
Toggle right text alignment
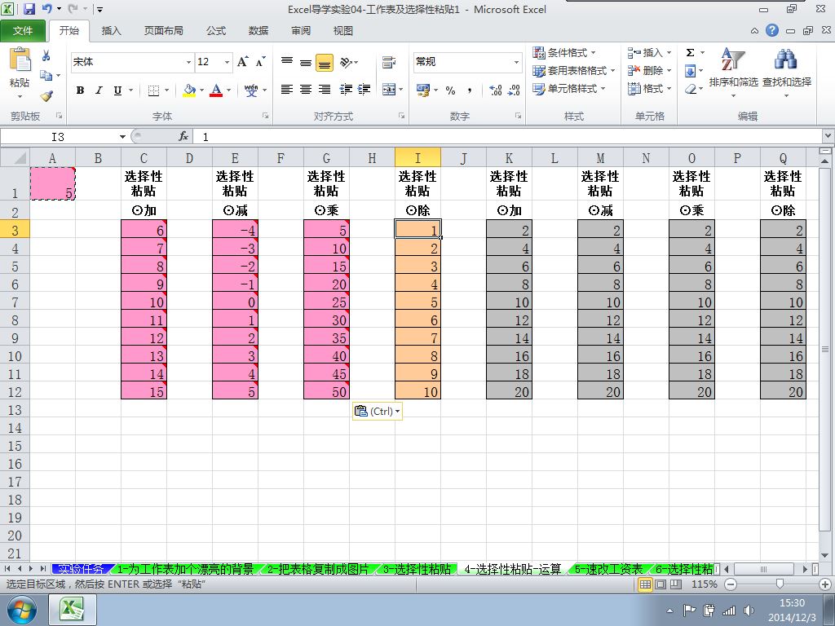click(x=325, y=90)
